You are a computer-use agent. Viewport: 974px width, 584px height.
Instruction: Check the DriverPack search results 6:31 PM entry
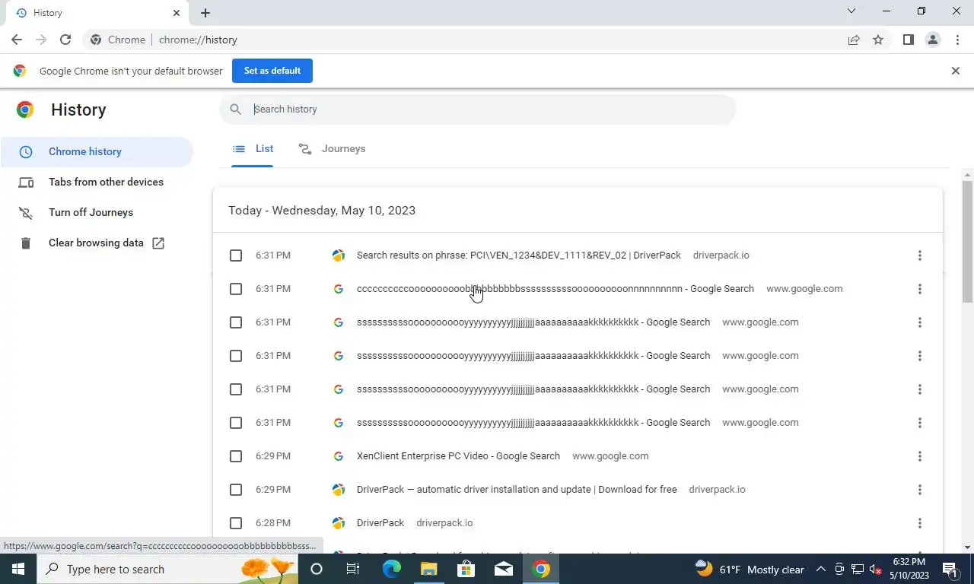[x=236, y=255]
